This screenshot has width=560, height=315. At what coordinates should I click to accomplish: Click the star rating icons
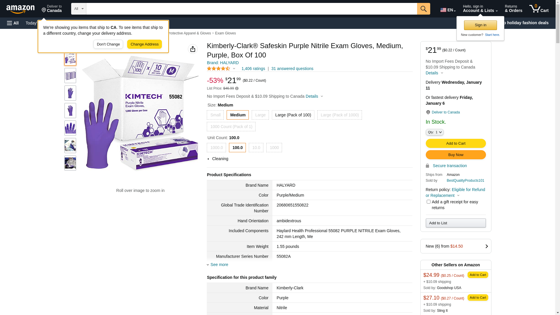[218, 69]
